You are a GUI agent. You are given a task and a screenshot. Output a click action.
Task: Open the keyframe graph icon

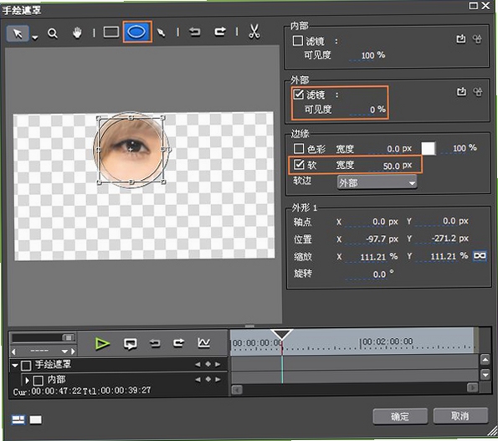tap(203, 343)
